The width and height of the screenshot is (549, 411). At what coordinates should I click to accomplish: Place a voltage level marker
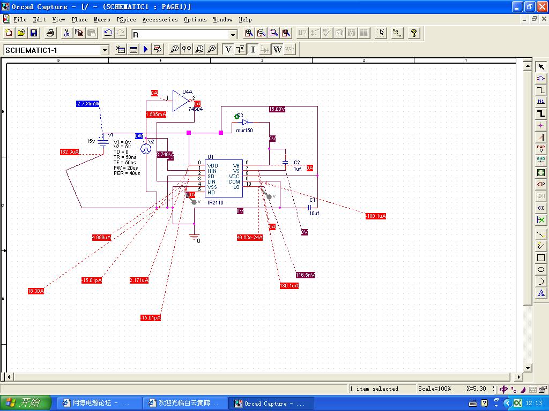click(x=174, y=49)
